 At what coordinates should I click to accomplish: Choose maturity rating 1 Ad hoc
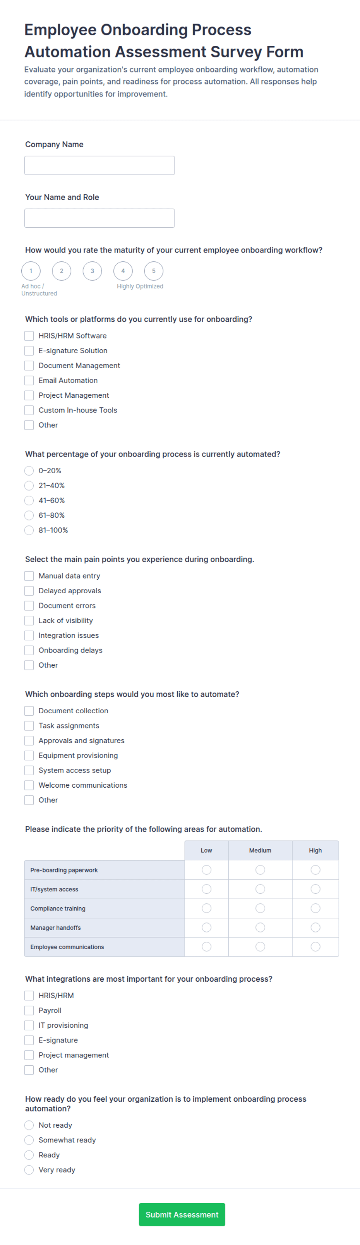click(31, 271)
